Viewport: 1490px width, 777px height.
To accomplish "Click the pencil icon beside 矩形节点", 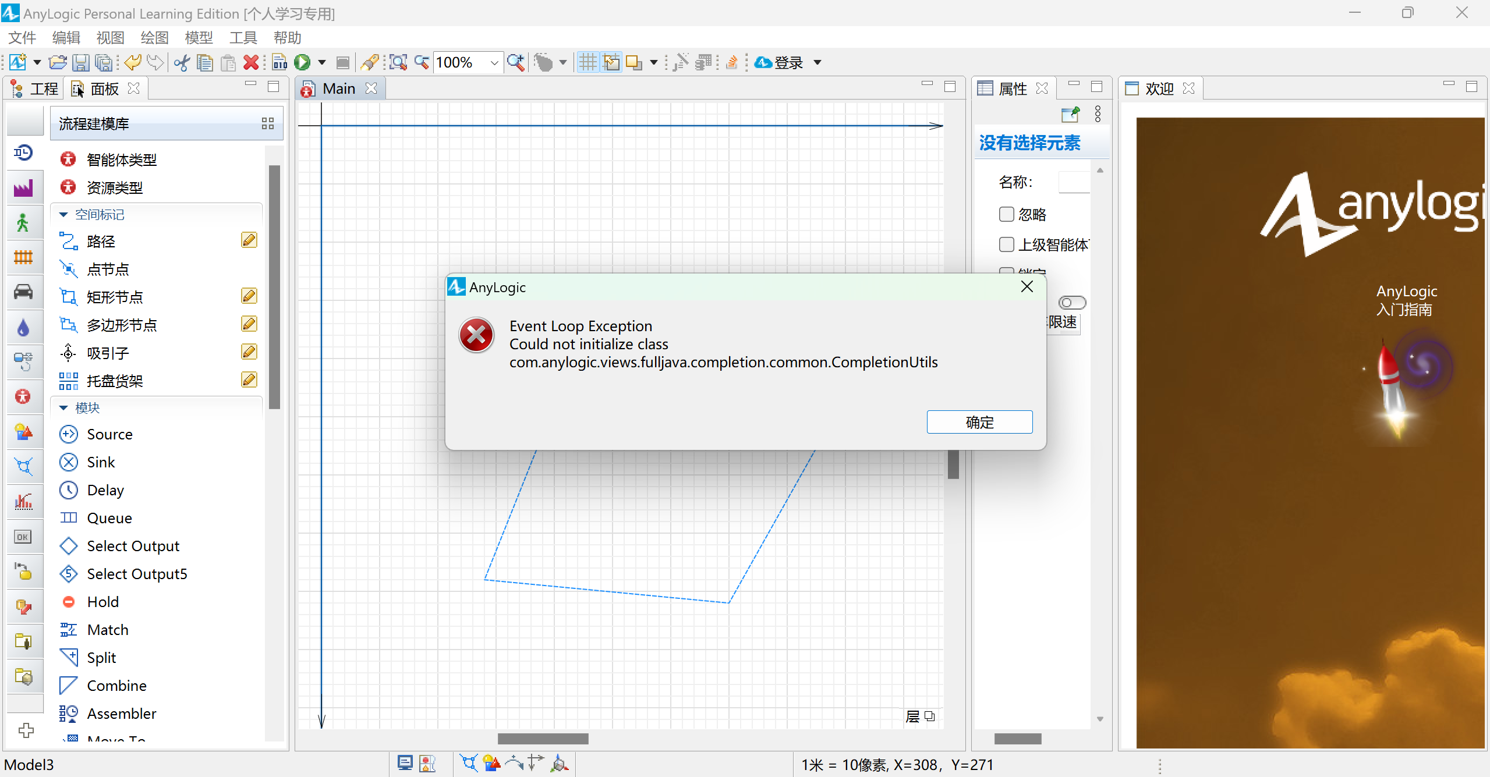I will pos(249,296).
